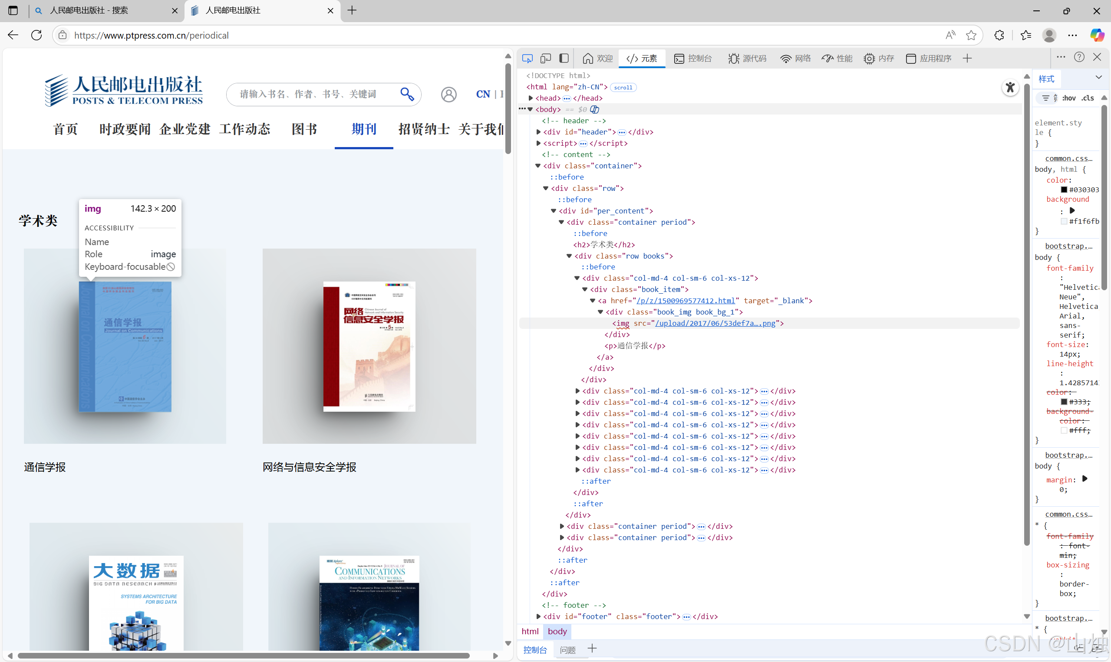The width and height of the screenshot is (1111, 662).
Task: Go to 首页 in site navigation
Action: [65, 129]
